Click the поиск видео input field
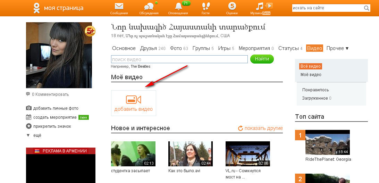379x183 pixels. [x=179, y=59]
